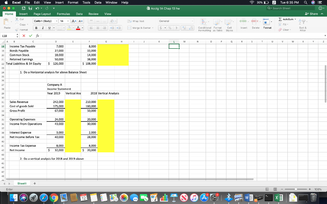Select the currency format icon
Viewport: 327px width, 204px height.
pyautogui.click(x=161, y=28)
